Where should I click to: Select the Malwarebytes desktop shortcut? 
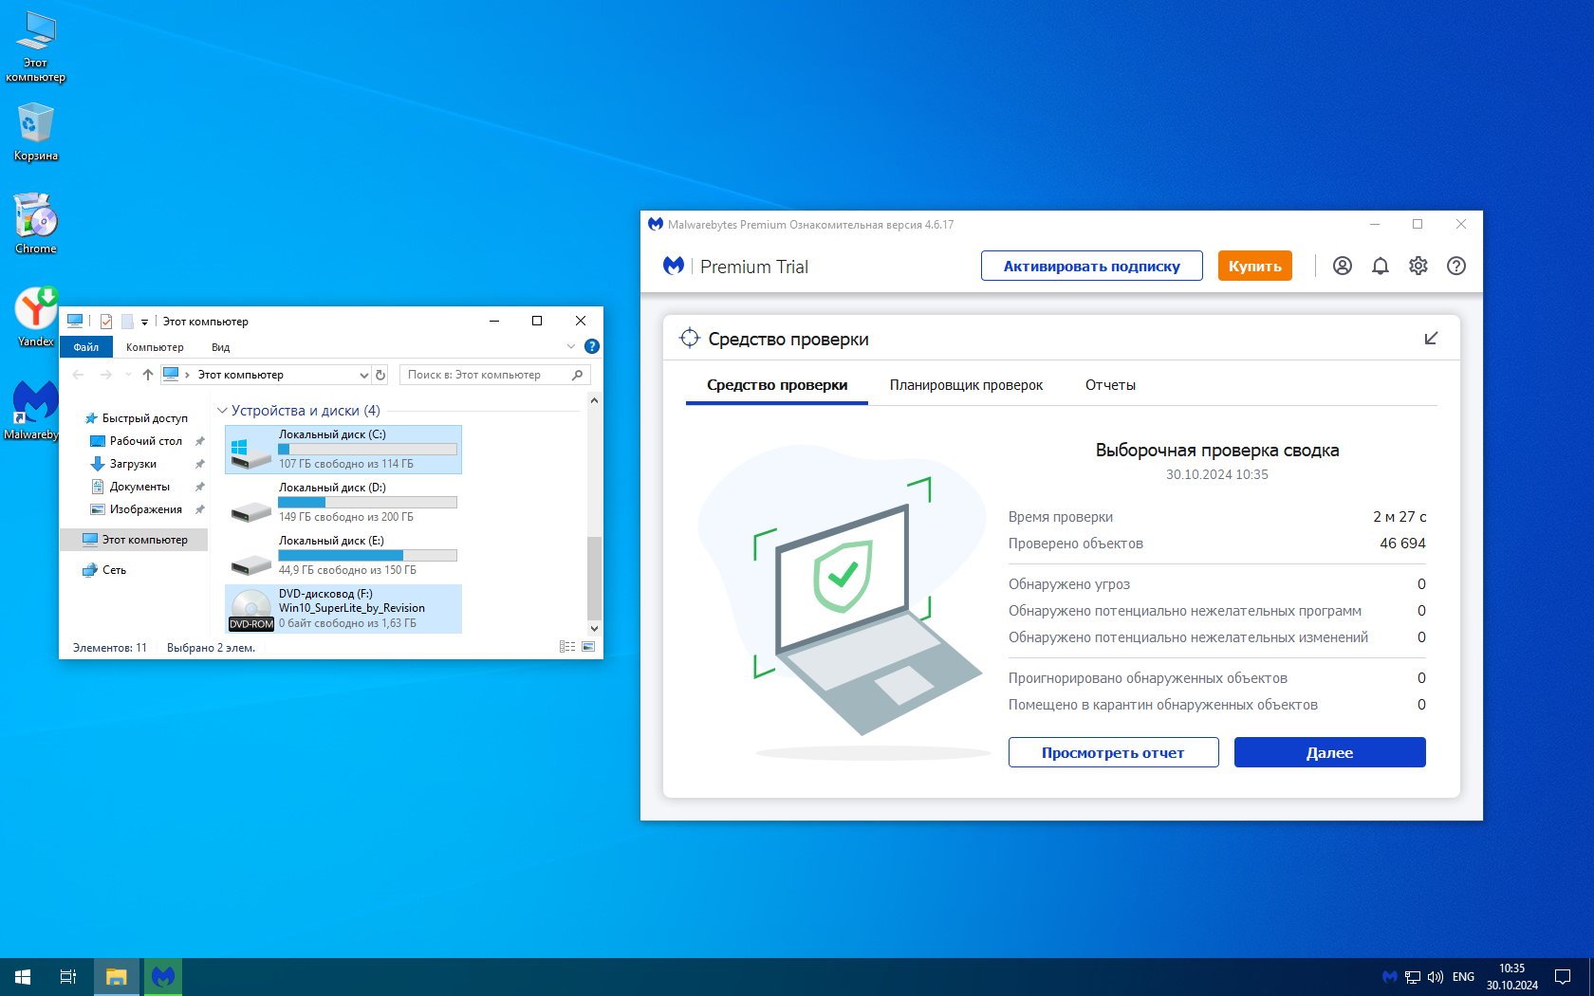pyautogui.click(x=34, y=410)
